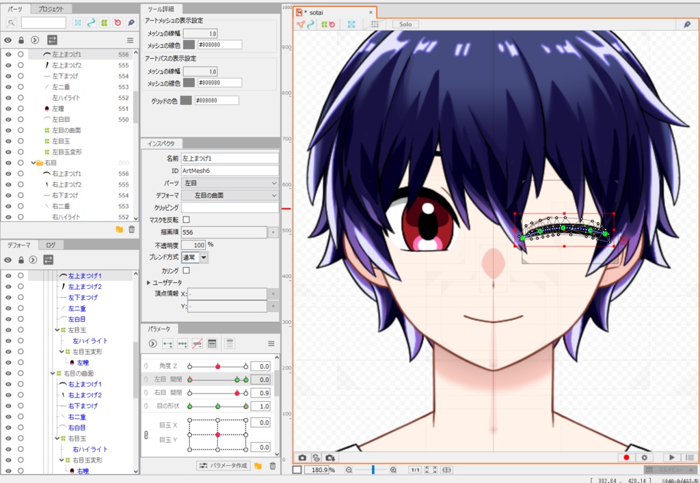Click the red record button below canvas
700x483 pixels.
click(x=626, y=458)
